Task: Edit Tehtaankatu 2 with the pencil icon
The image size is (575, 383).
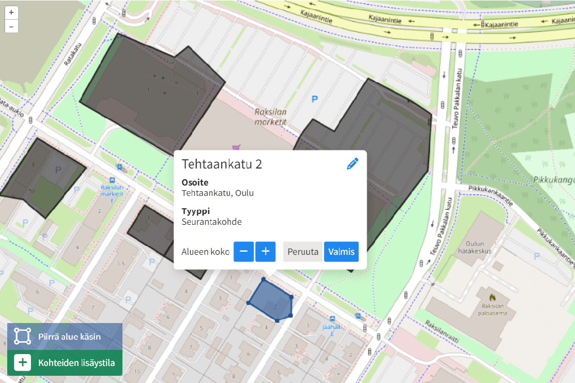Action: (352, 164)
